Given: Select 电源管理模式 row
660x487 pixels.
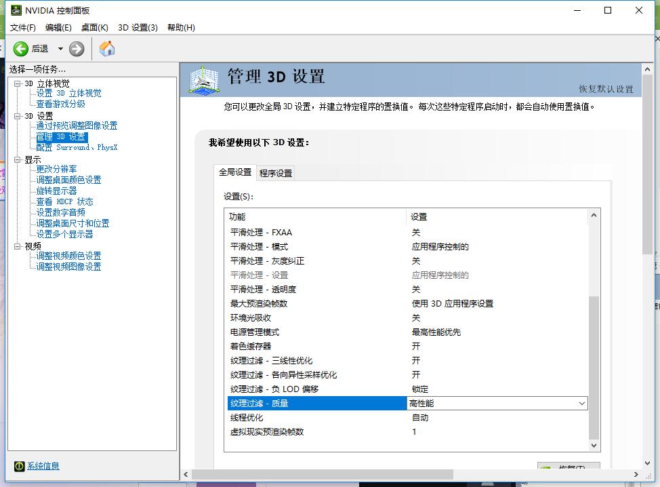Looking at the screenshot, I should (x=407, y=332).
